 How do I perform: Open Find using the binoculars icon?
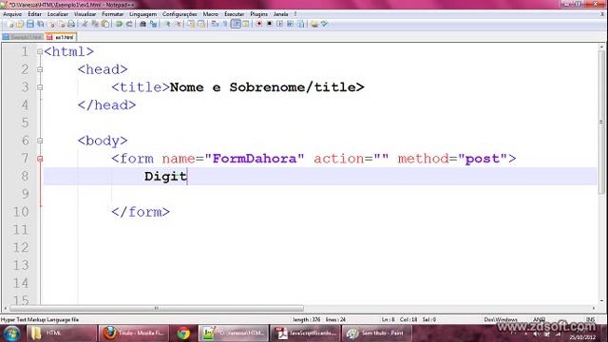coord(142,24)
